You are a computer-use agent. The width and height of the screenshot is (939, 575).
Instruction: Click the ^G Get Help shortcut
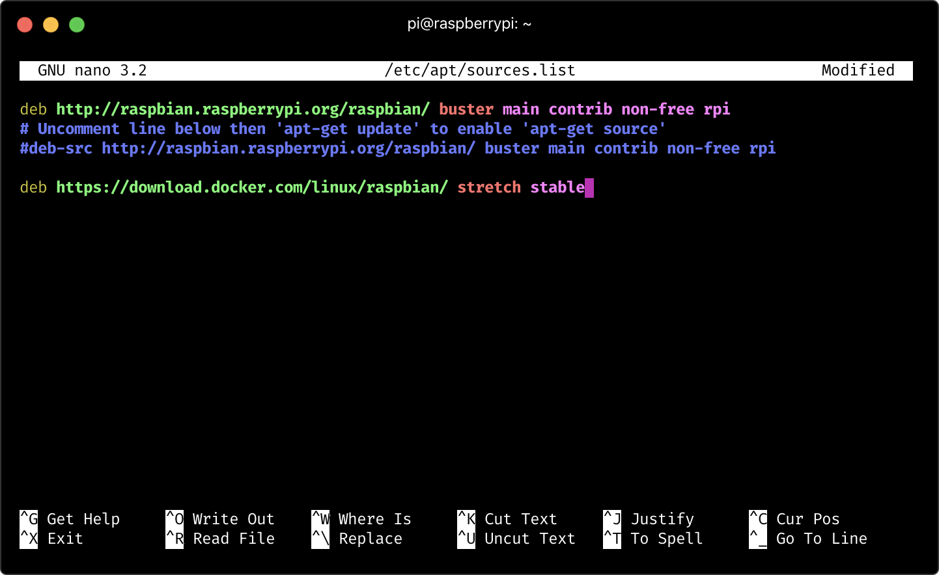pyautogui.click(x=70, y=519)
